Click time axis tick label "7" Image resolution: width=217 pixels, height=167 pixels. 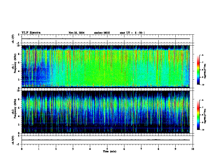click(x=141, y=149)
